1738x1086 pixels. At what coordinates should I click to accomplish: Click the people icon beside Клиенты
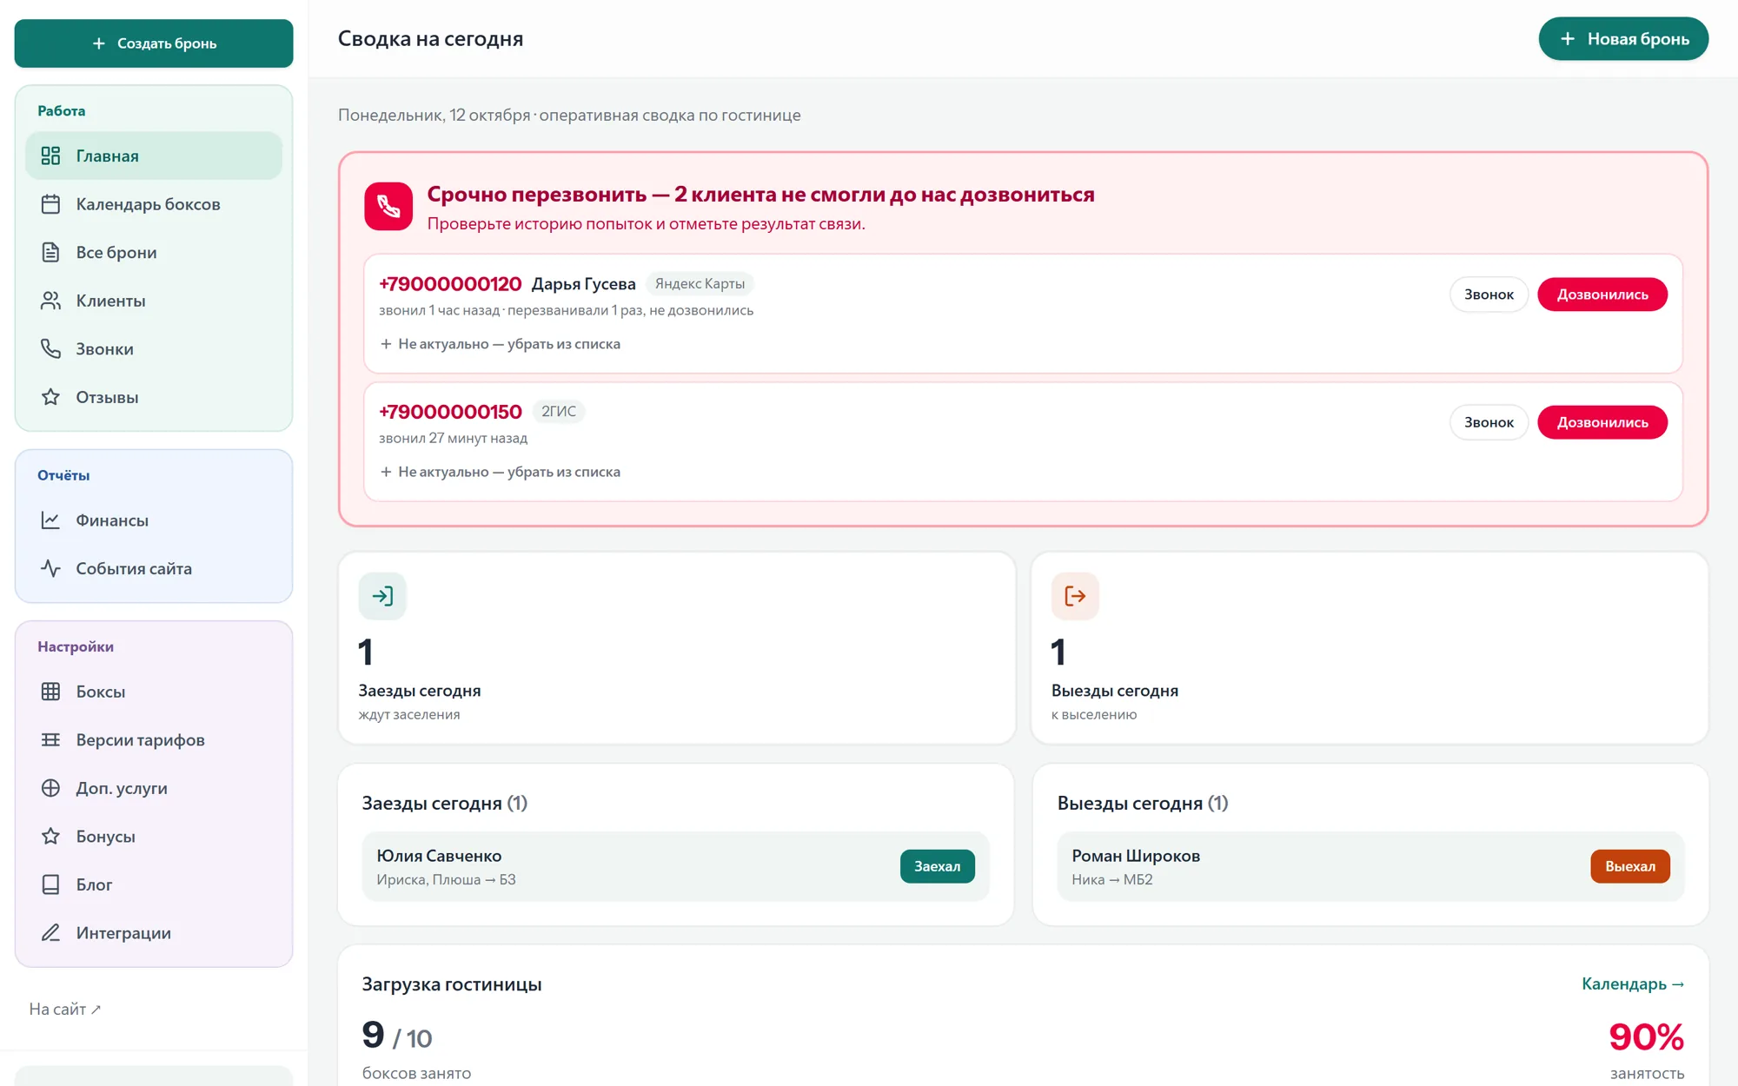50,301
